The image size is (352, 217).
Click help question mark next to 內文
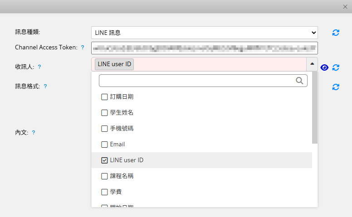34,133
